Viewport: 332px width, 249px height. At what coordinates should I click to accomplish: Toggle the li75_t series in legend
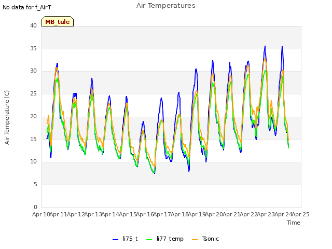coord(125,239)
